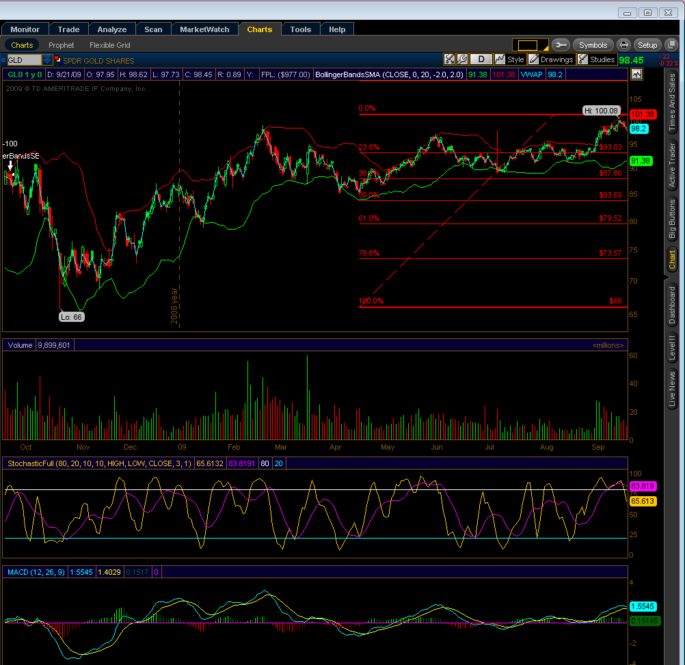Click the Symbols button
Screen dimensions: 685x665
(593, 45)
